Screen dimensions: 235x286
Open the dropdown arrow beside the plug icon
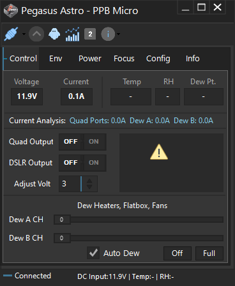[x=24, y=34]
